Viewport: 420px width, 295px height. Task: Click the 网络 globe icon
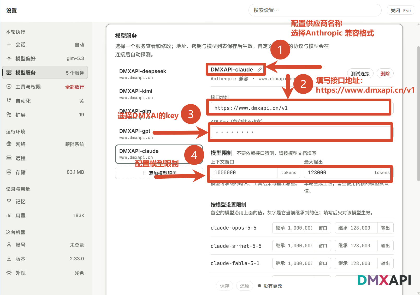pos(9,144)
